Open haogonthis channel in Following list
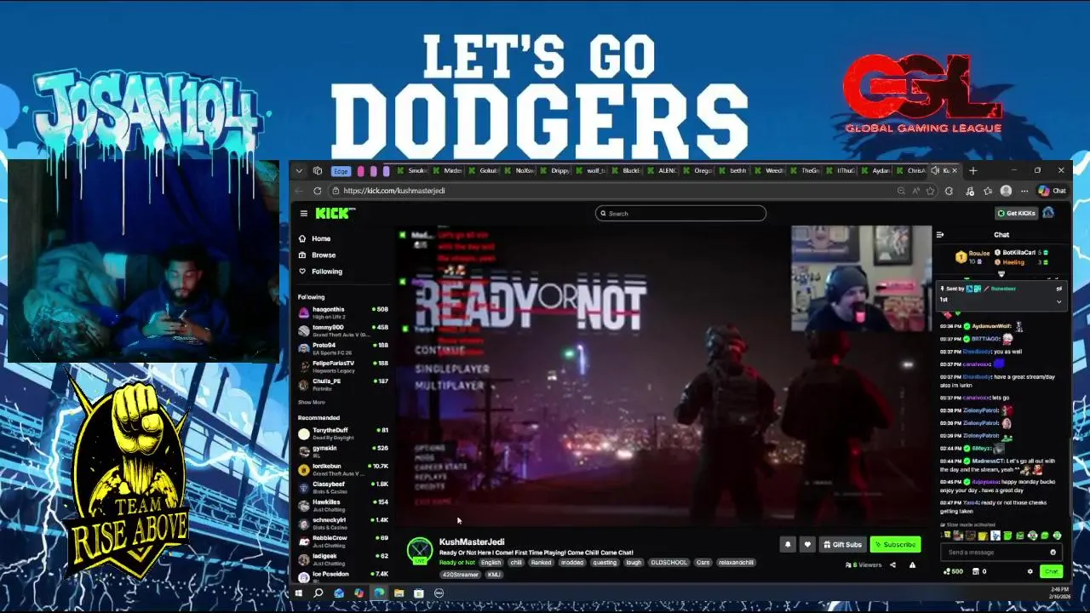This screenshot has width=1090, height=613. [342, 312]
